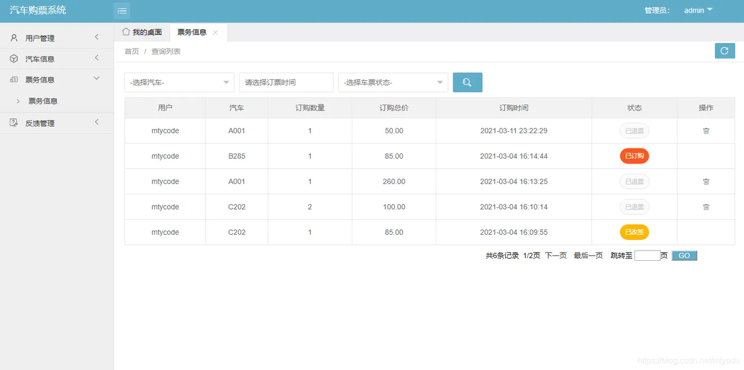Click the 已订购 status badge
This screenshot has width=744, height=370.
point(635,156)
